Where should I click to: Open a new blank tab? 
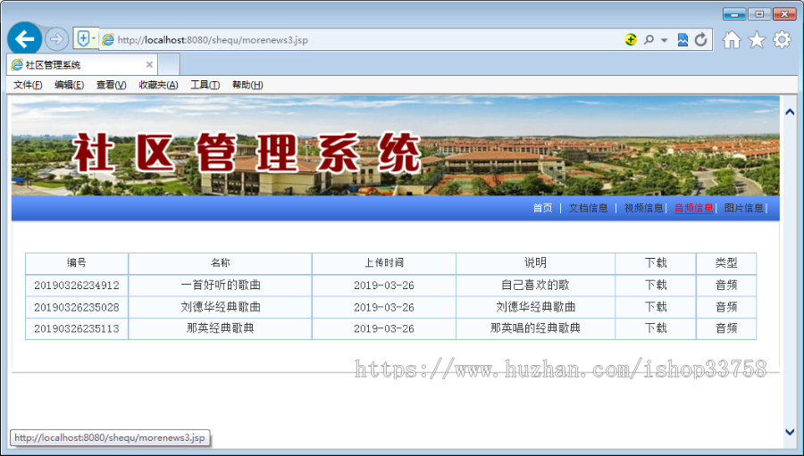pos(169,64)
